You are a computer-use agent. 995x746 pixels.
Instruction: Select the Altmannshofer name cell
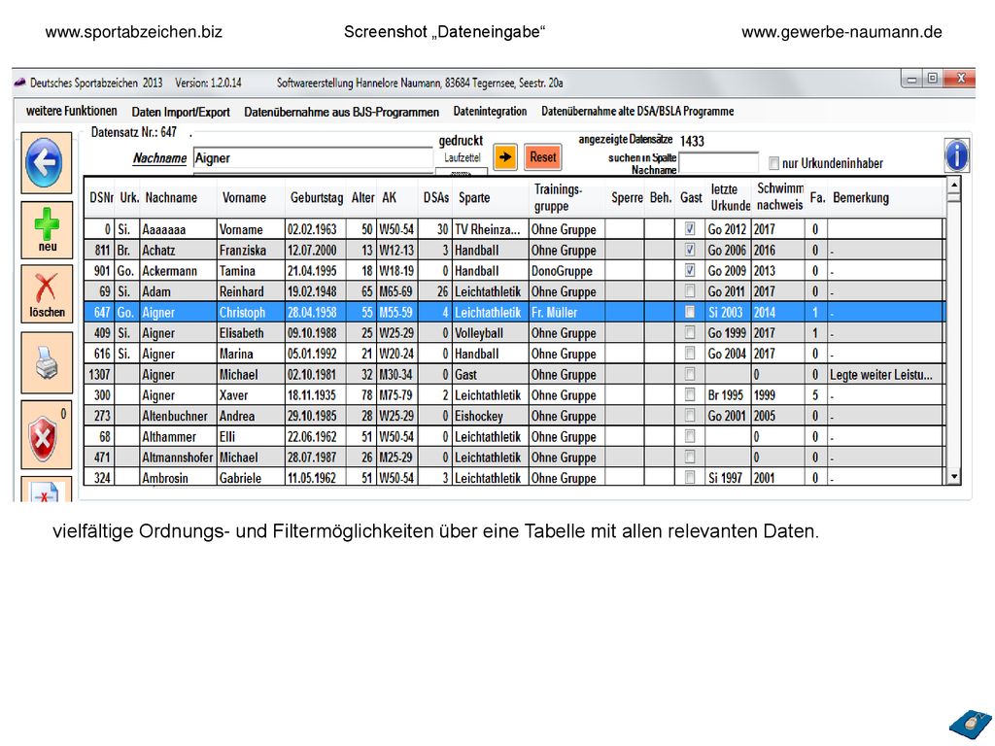179,458
